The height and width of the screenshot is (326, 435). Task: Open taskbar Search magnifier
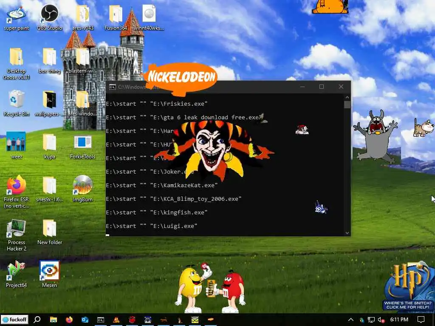coord(37,320)
